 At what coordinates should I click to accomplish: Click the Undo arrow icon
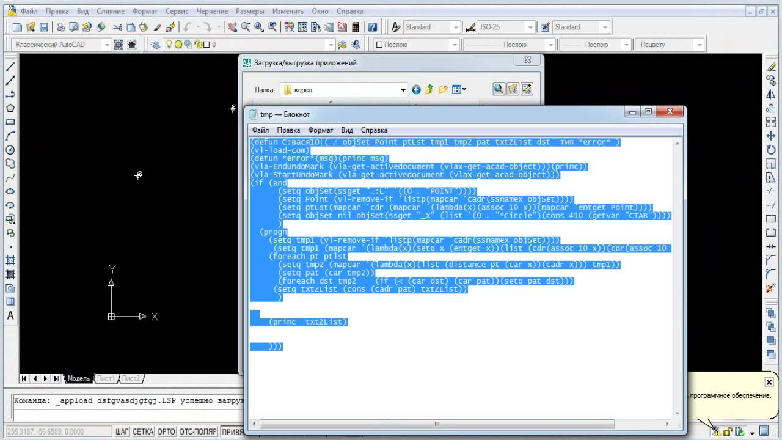[188, 27]
